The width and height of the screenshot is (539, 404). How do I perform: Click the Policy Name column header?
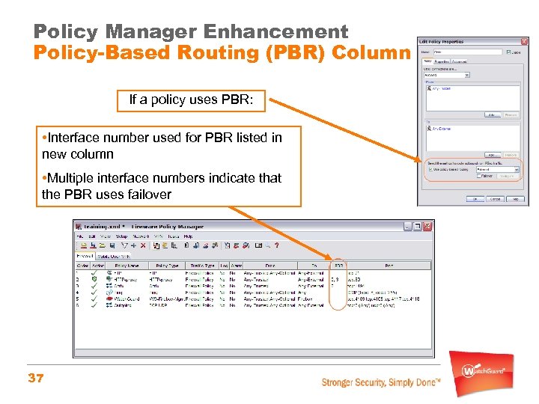coord(127,266)
